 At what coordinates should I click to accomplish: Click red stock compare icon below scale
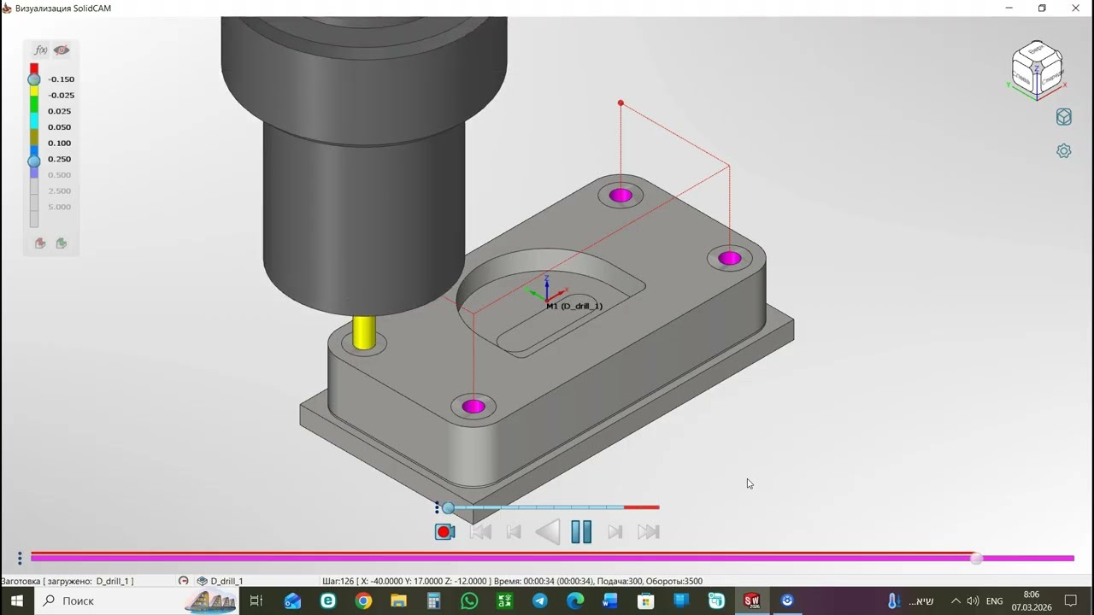(40, 243)
